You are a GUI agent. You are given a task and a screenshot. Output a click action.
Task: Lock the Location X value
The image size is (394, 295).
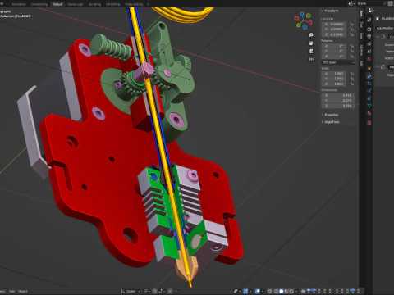352,24
